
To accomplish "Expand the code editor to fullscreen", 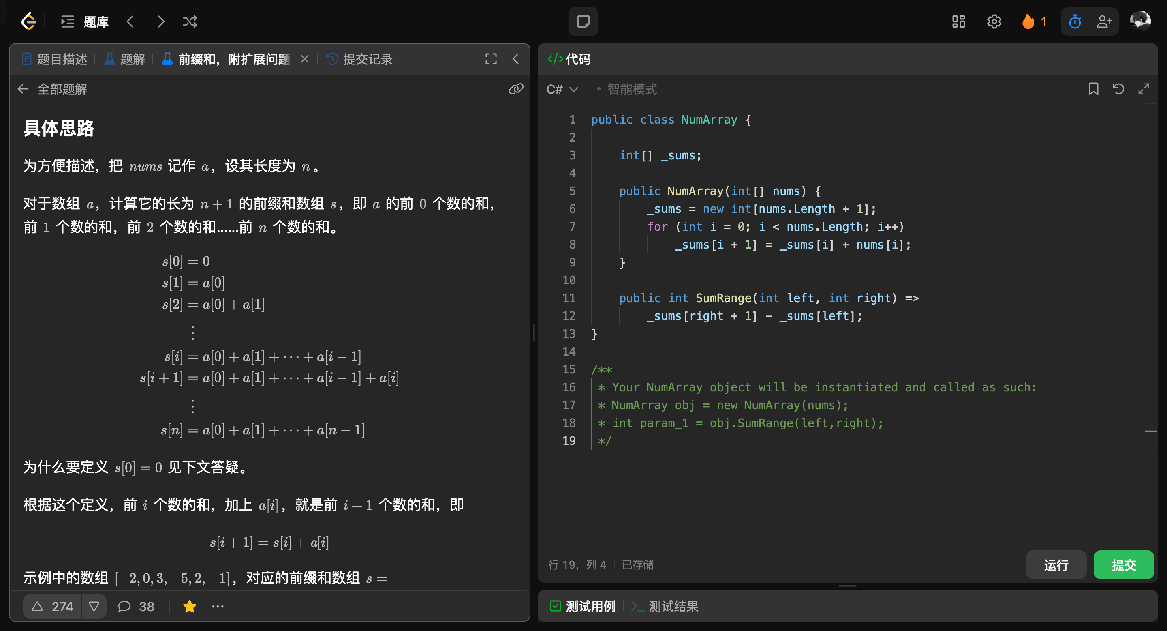I will click(x=1143, y=89).
